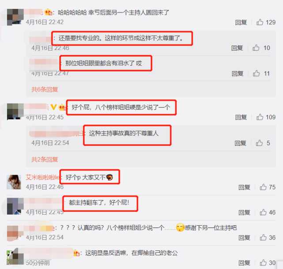Viewport: 283px width, 269px height.
Task: Reply to comment posted 4月16日 22:46 with 10 likes
Action: tap(237, 48)
